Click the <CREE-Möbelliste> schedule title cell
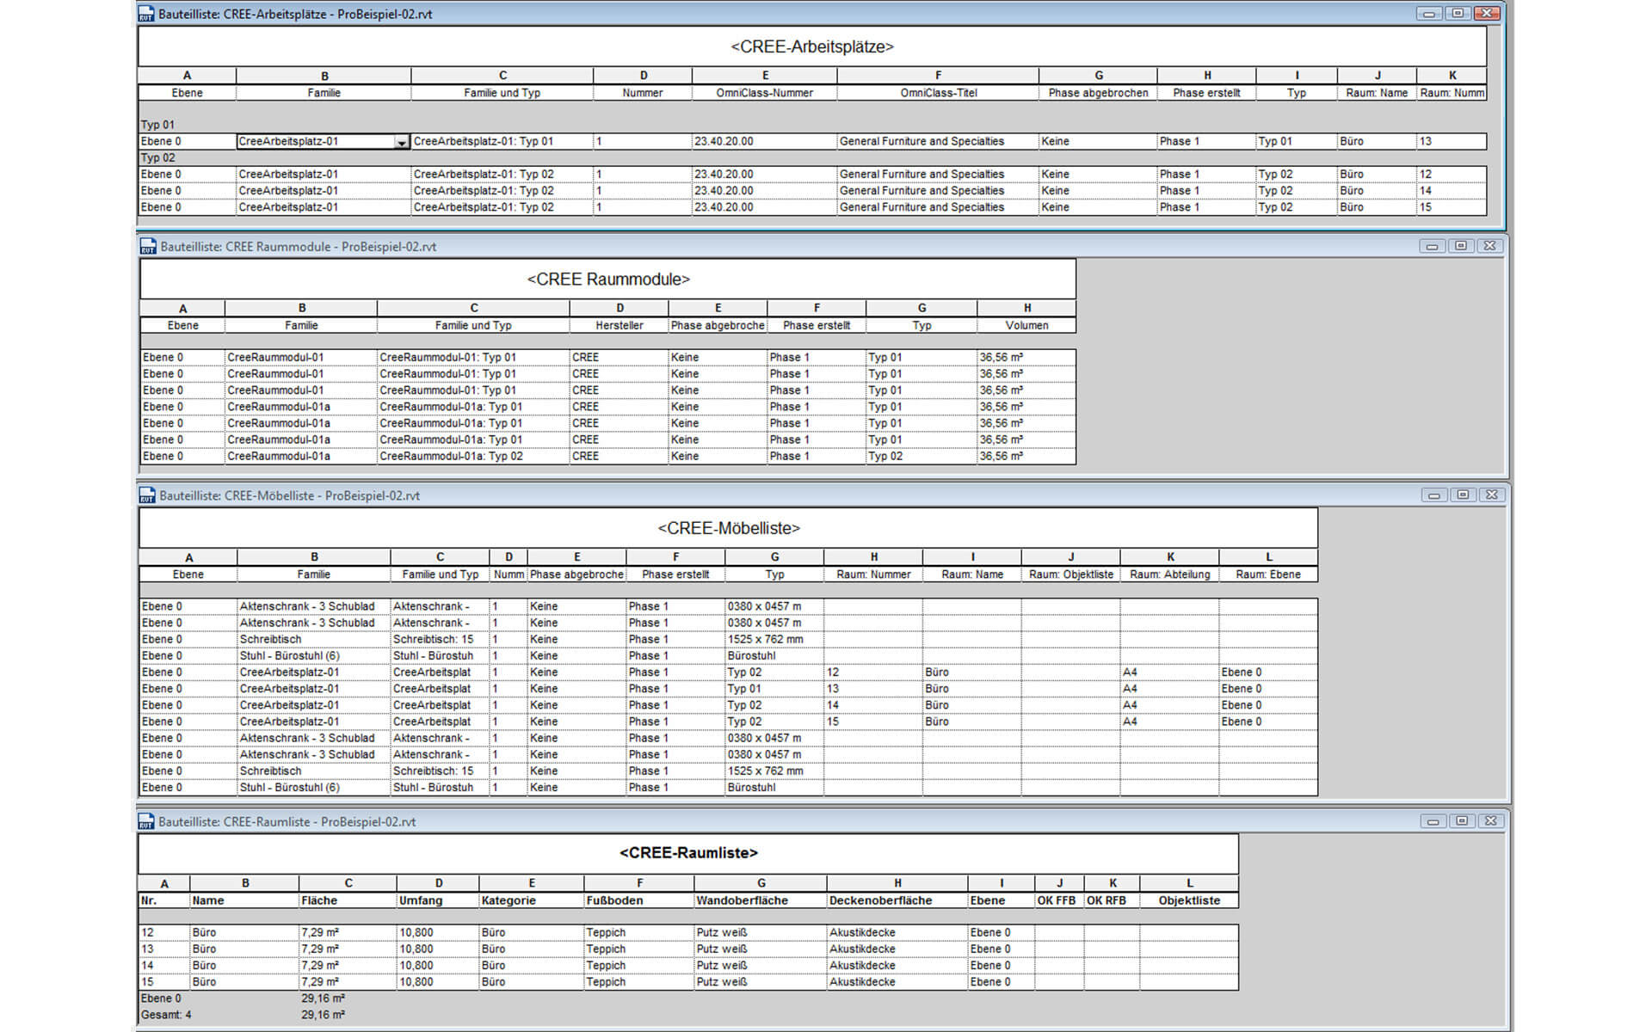 click(728, 528)
